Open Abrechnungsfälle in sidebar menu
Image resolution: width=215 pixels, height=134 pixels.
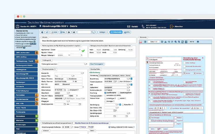[x=26, y=74]
